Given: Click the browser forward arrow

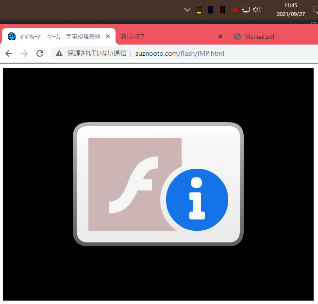Looking at the screenshot, I should (x=24, y=53).
